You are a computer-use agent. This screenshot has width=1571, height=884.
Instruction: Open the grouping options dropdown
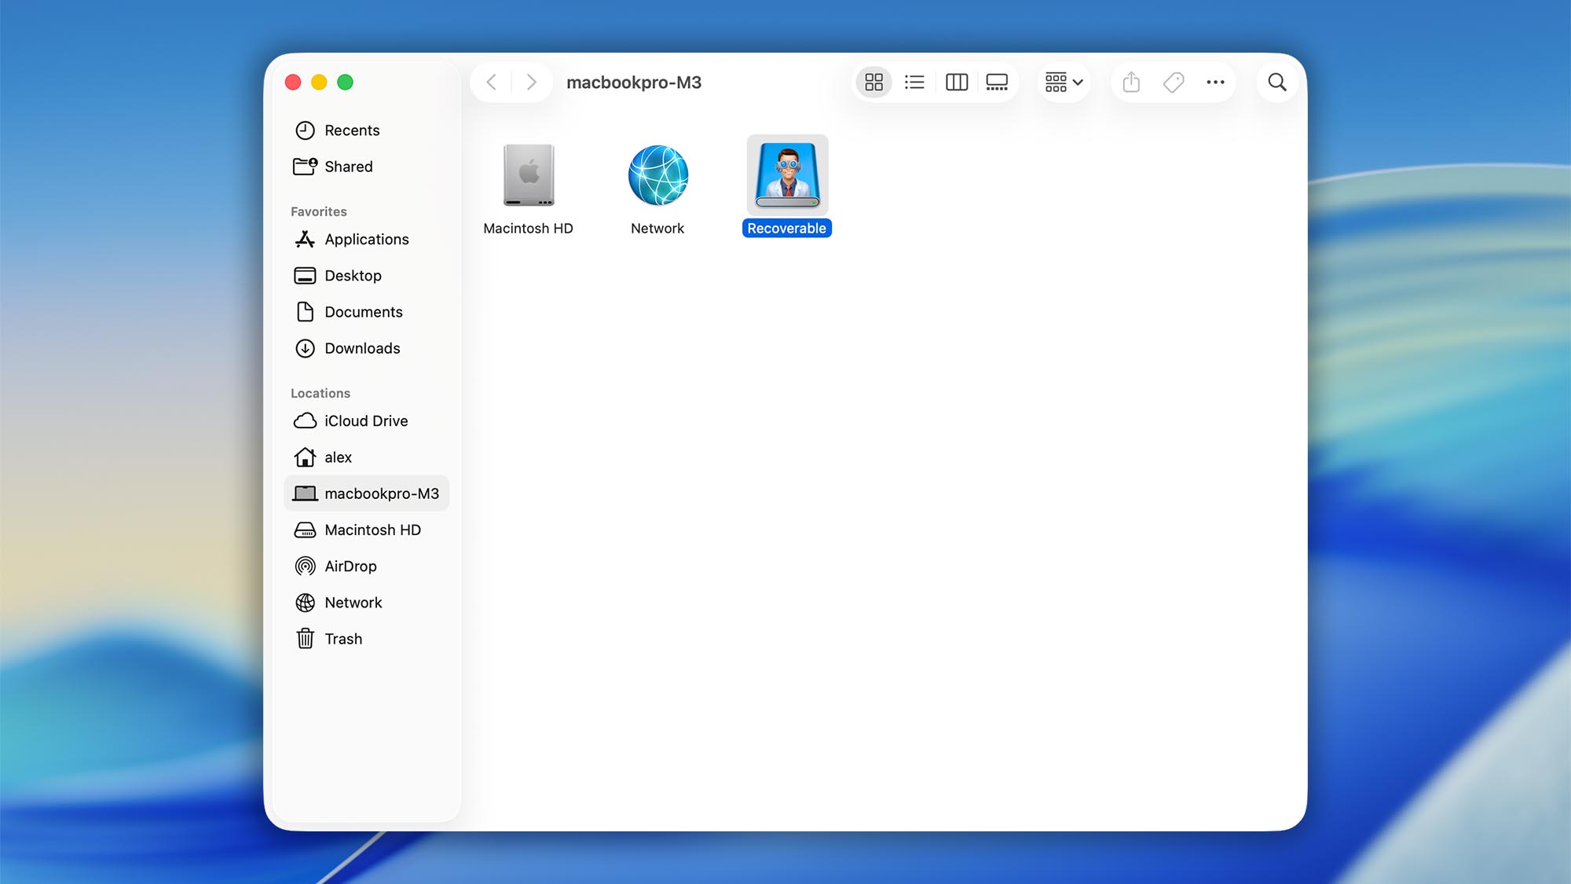(1064, 82)
